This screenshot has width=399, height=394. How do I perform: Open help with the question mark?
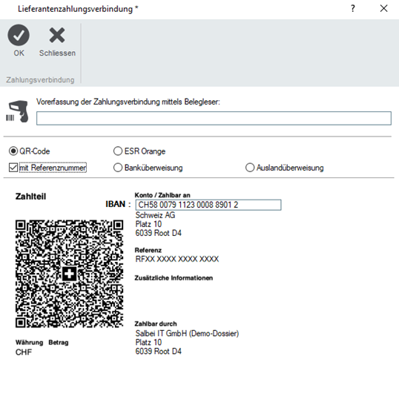pyautogui.click(x=353, y=9)
